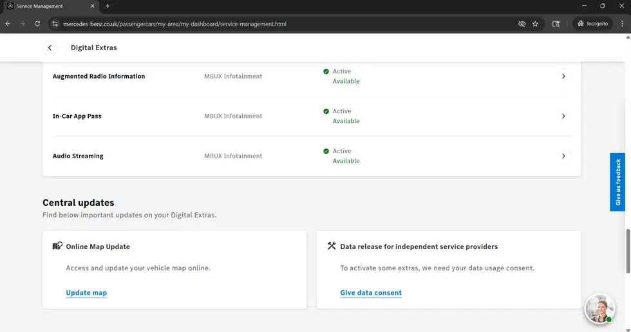Open the browser side panel icon
The height and width of the screenshot is (332, 631).
pyautogui.click(x=556, y=24)
